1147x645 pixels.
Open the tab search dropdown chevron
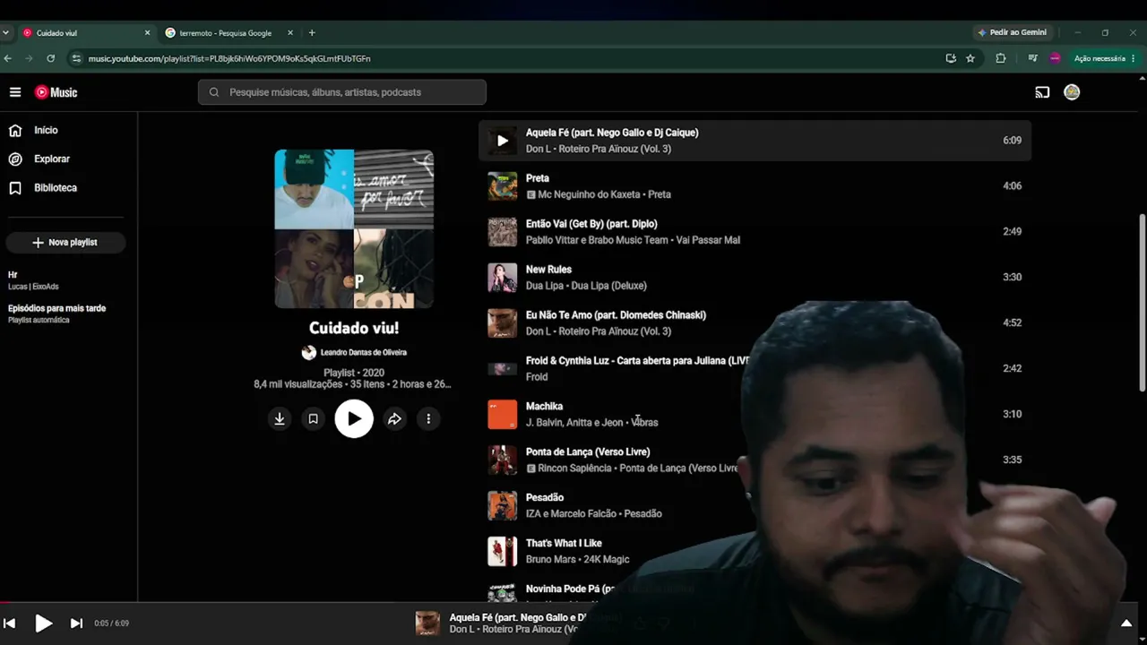(6, 33)
